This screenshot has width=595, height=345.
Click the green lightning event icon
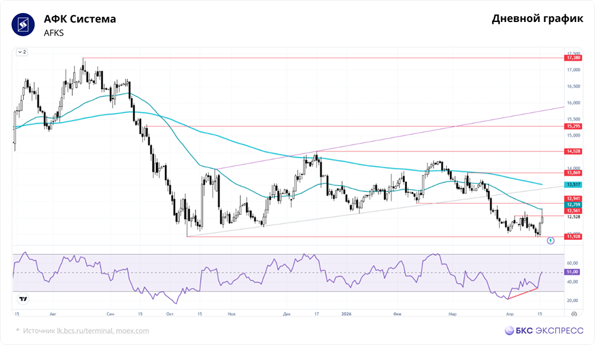pyautogui.click(x=550, y=240)
